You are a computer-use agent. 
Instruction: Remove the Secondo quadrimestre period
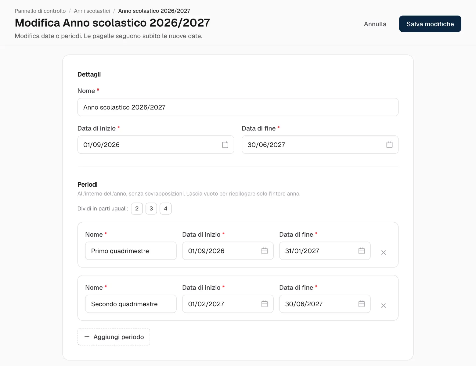click(384, 306)
